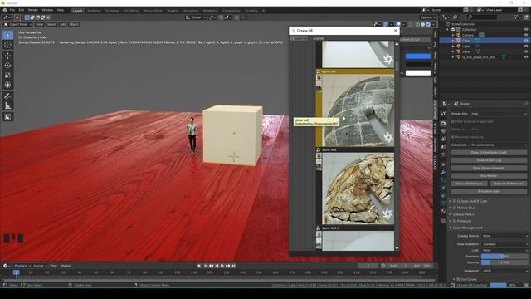Select the Transform tool

tap(7, 85)
